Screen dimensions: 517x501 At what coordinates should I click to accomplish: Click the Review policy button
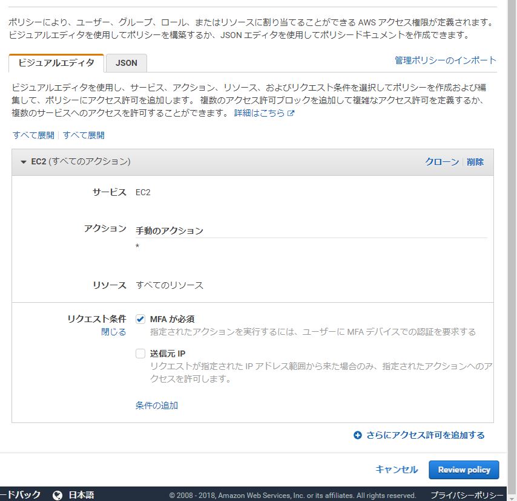(464, 470)
